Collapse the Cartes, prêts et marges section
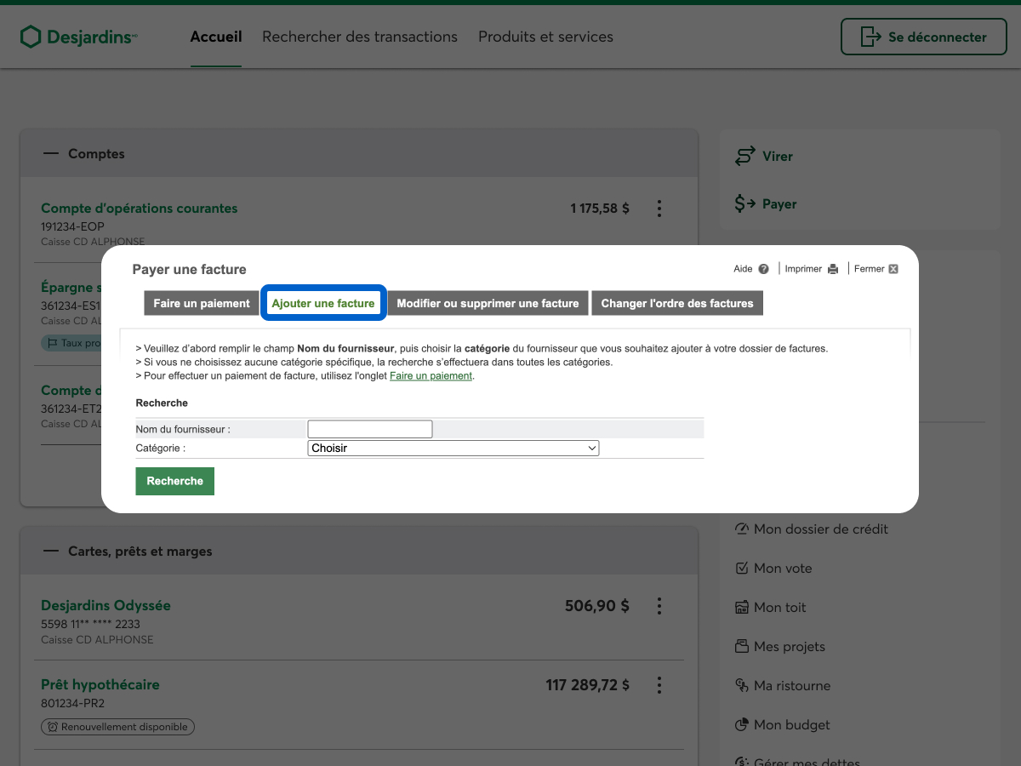Screen dimensions: 1021x766 [52, 552]
